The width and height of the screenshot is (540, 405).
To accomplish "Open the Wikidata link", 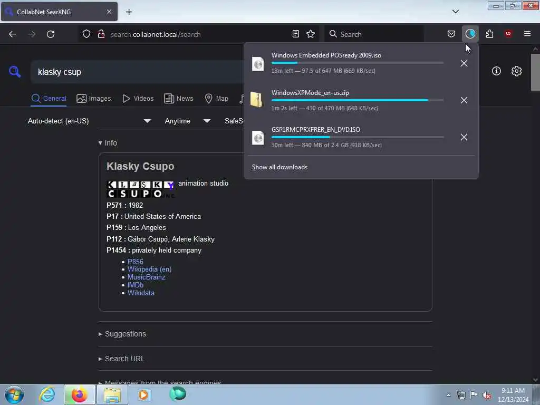I will pos(141,293).
